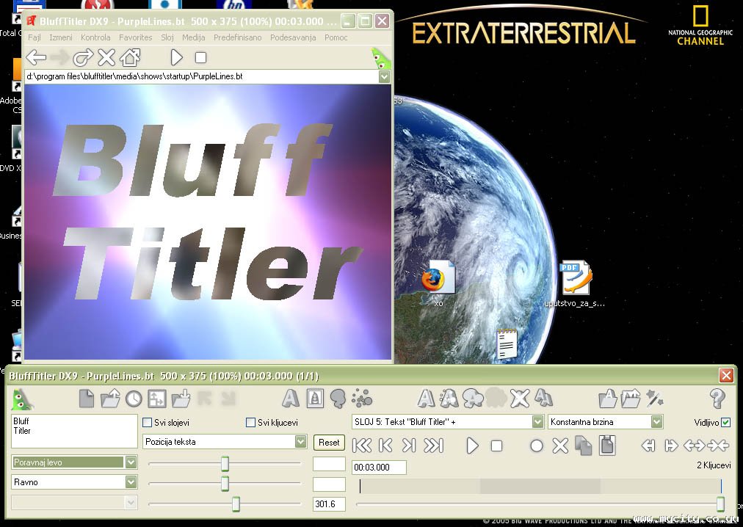Click the 00:03.000 time input field
The image size is (743, 527).
[x=379, y=468]
